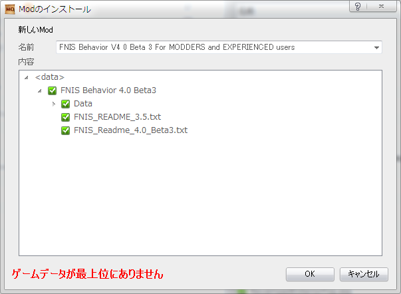The width and height of the screenshot is (401, 294).
Task: Click the help question mark button
Action: pyautogui.click(x=358, y=7)
